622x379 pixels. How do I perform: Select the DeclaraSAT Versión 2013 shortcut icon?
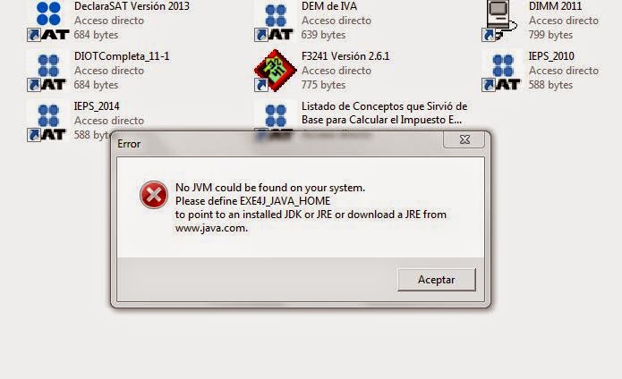[x=48, y=21]
